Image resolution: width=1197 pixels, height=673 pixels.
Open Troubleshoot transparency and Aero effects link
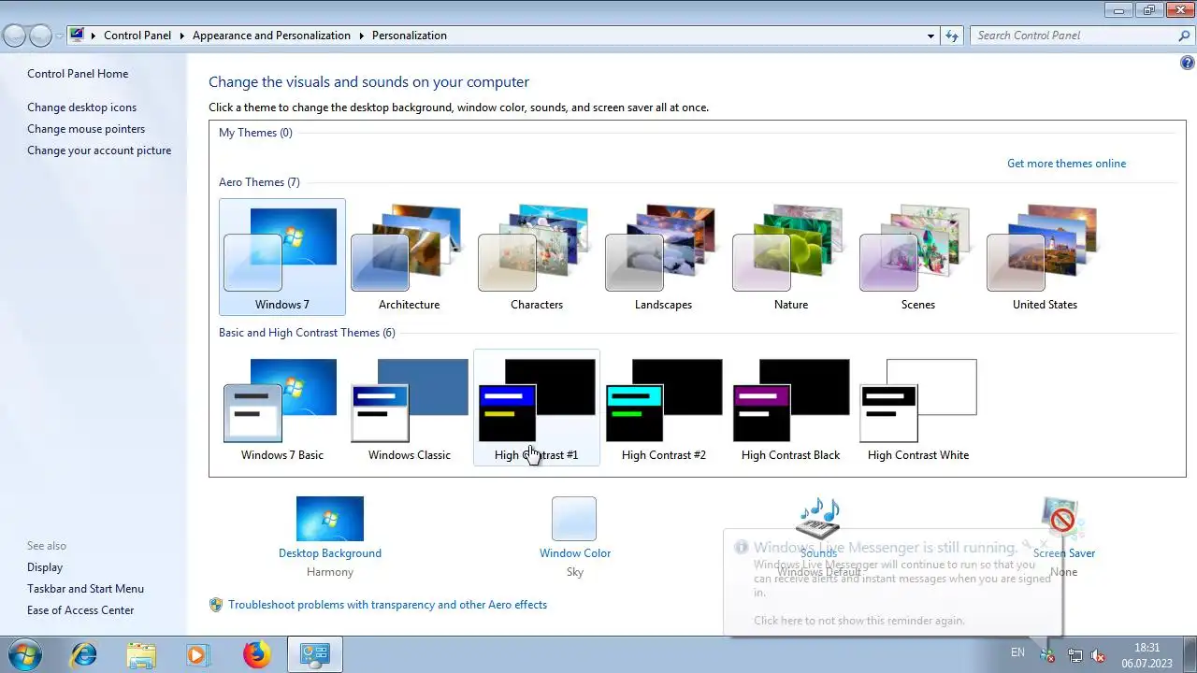tap(387, 605)
